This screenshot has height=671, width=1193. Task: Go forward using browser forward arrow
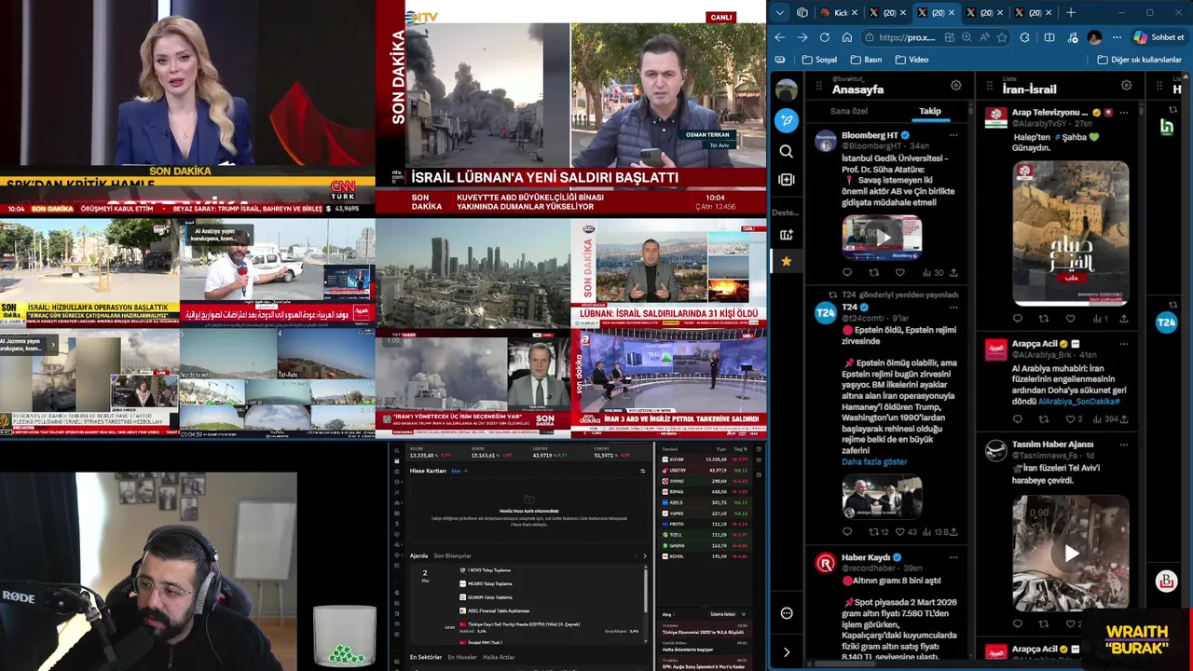(x=802, y=37)
